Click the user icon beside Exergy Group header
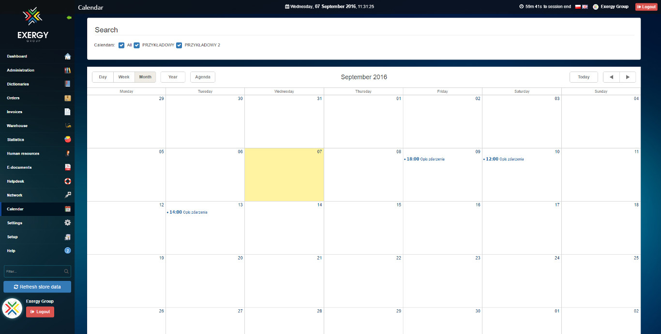661x334 pixels. (x=596, y=7)
